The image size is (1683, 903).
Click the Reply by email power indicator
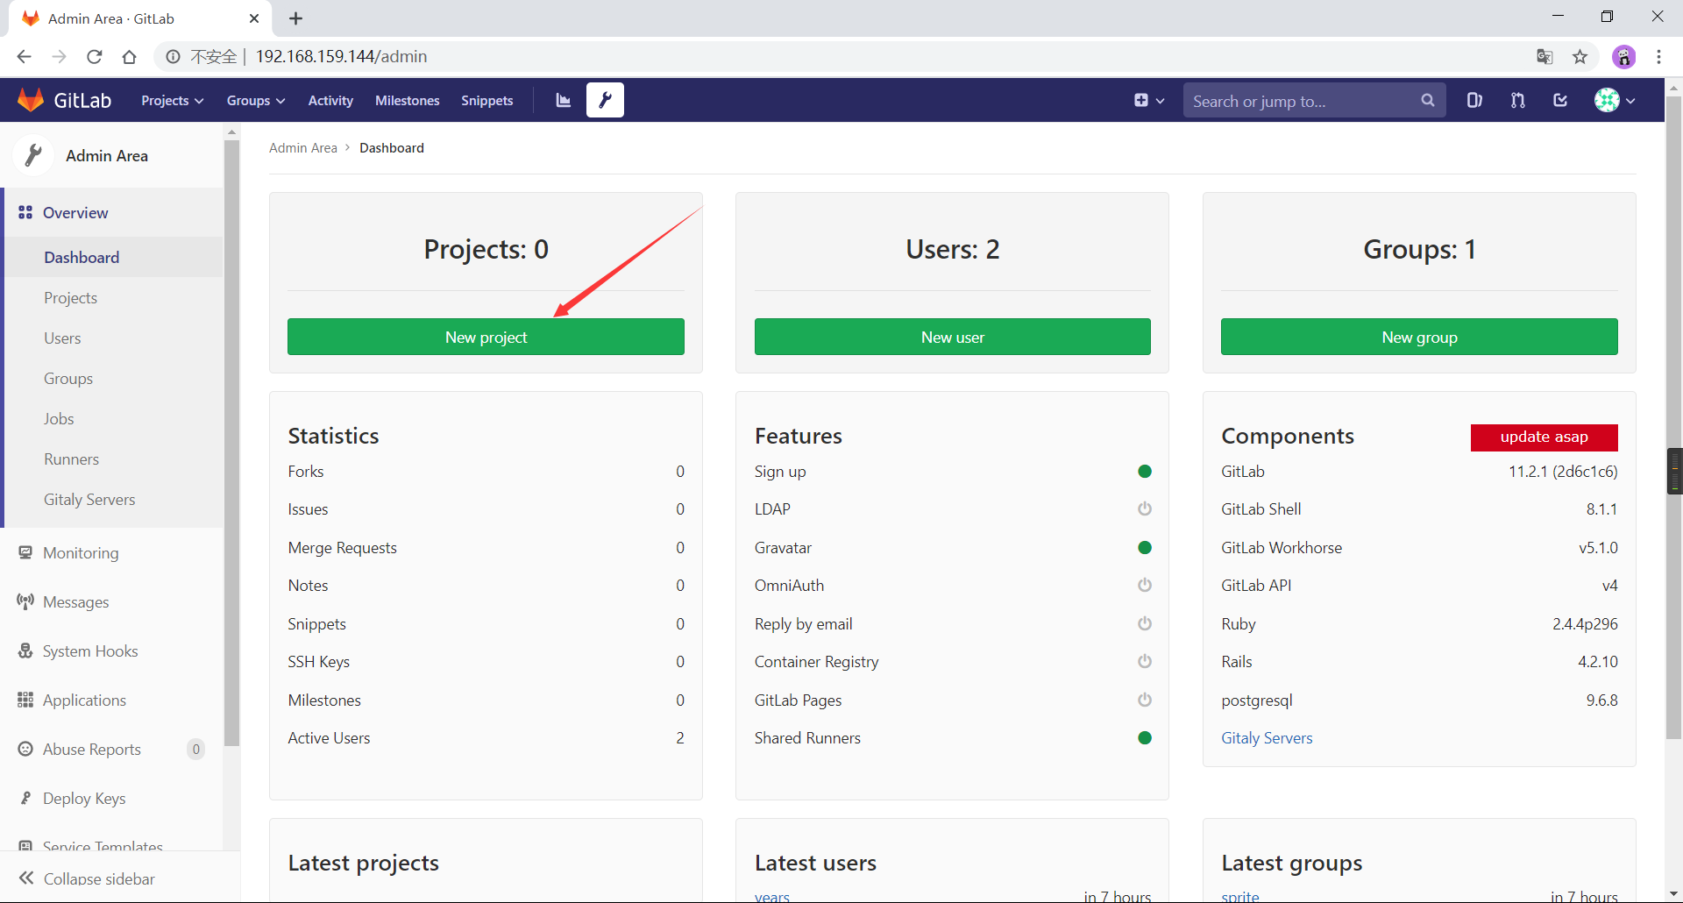(x=1144, y=623)
